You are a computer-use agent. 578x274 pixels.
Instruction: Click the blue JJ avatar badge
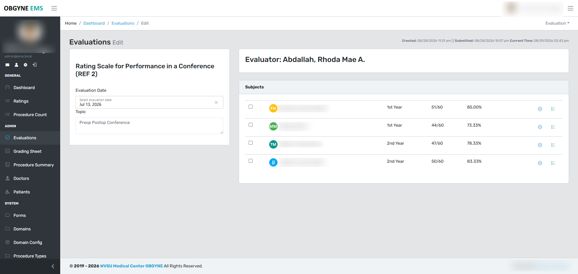click(273, 162)
